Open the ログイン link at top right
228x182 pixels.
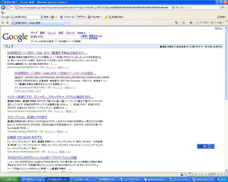tap(219, 28)
